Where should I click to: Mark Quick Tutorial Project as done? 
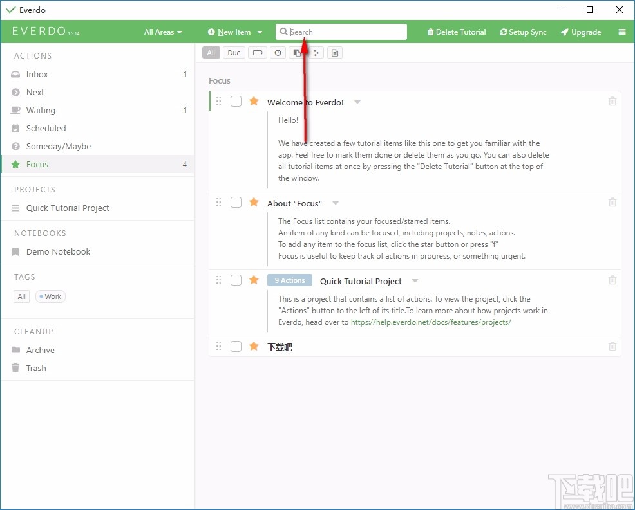click(x=236, y=280)
